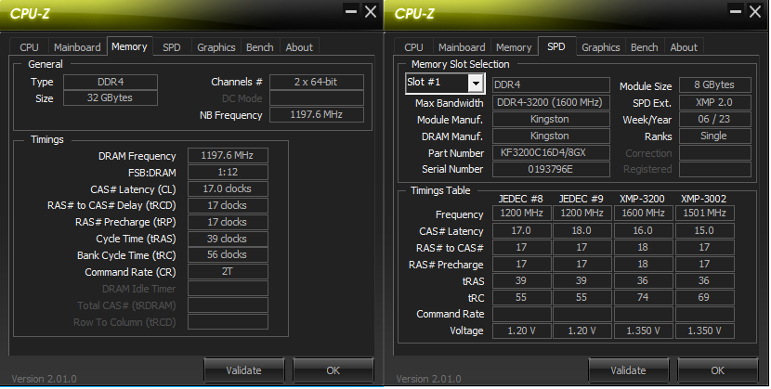Screen dimensions: 771x389
Task: Click the JEDEC #8 column header
Action: coord(521,199)
